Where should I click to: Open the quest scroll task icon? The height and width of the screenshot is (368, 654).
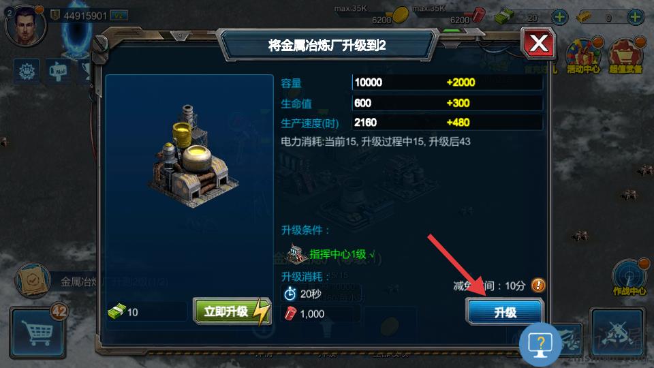[x=33, y=281]
